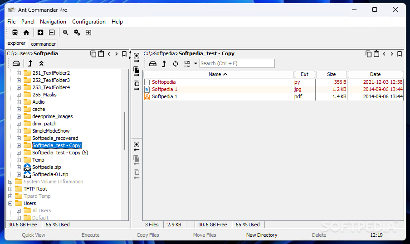Expand the Softpedia.zip archive node
Screen dimensions: 410x244
(19, 167)
